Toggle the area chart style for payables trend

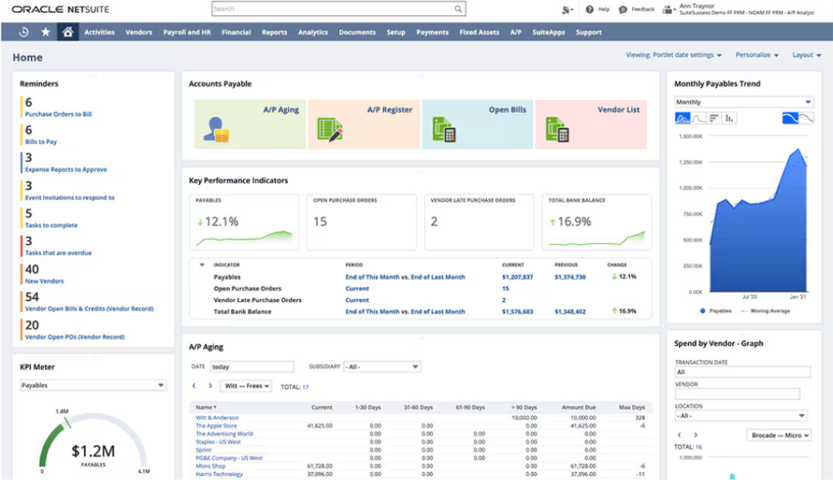tap(682, 118)
